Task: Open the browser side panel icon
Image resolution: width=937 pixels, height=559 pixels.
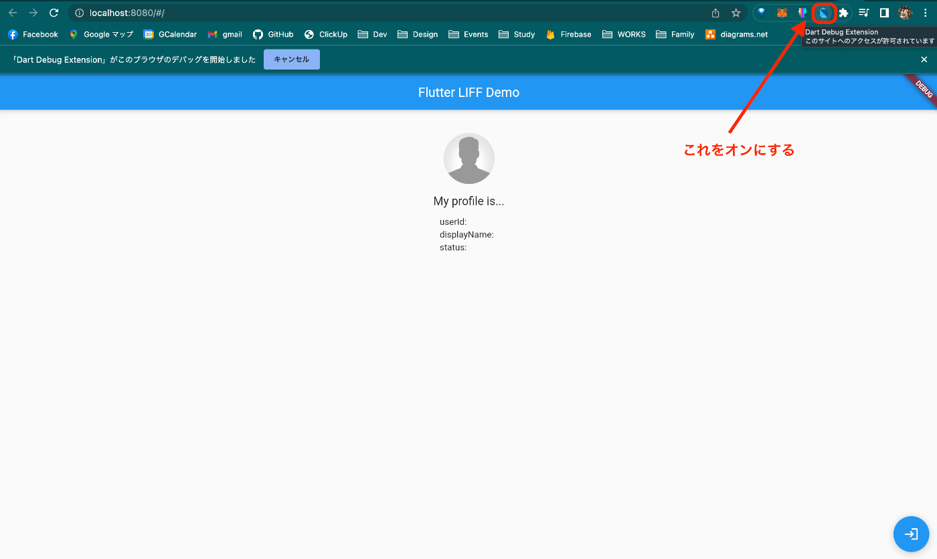Action: pyautogui.click(x=883, y=13)
